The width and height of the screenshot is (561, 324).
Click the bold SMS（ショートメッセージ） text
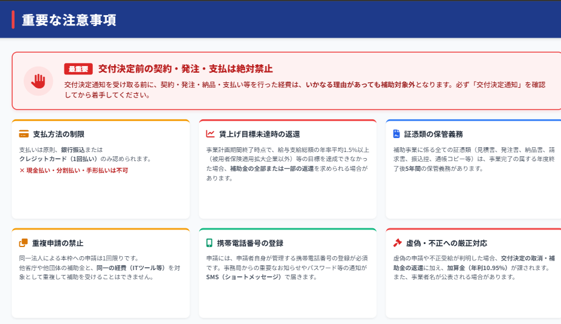244,277
